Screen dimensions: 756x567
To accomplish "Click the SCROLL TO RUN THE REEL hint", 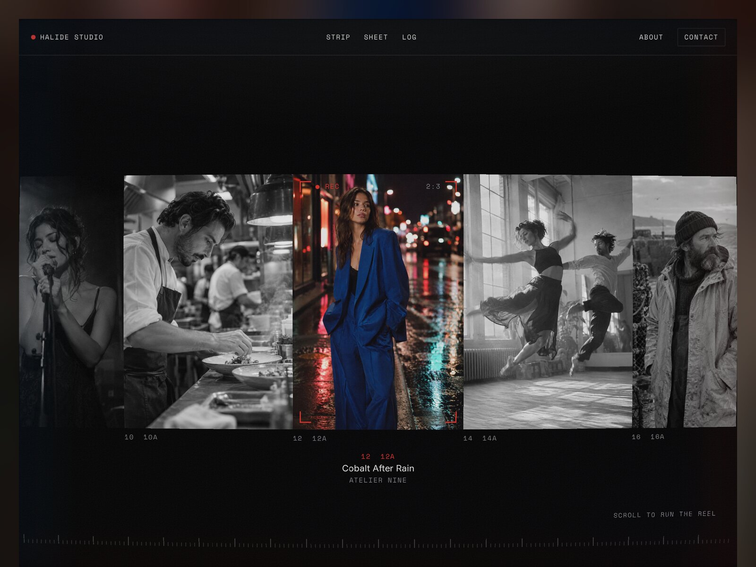I will [x=664, y=515].
